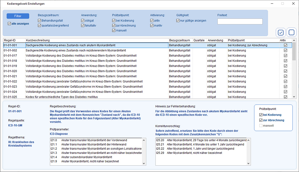299x172 pixels.
Task: Toggle the Aktiv checkbox for rule 01-01-017
Action: [x=286, y=55]
